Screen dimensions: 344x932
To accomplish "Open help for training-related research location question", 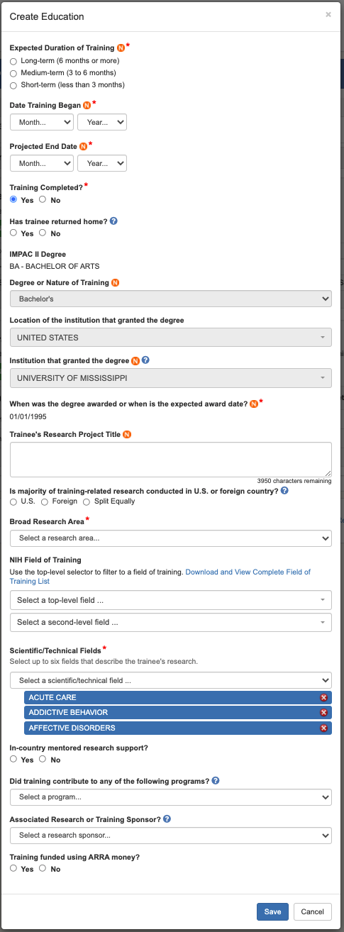I will pos(284,490).
